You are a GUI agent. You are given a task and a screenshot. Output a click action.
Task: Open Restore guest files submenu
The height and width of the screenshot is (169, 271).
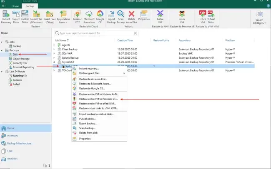click(x=99, y=73)
